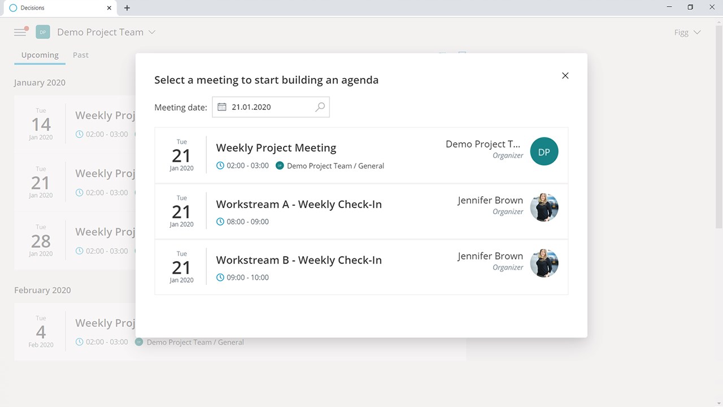Screen dimensions: 723x407
Task: Click the calendar icon in date field
Action: 222,107
